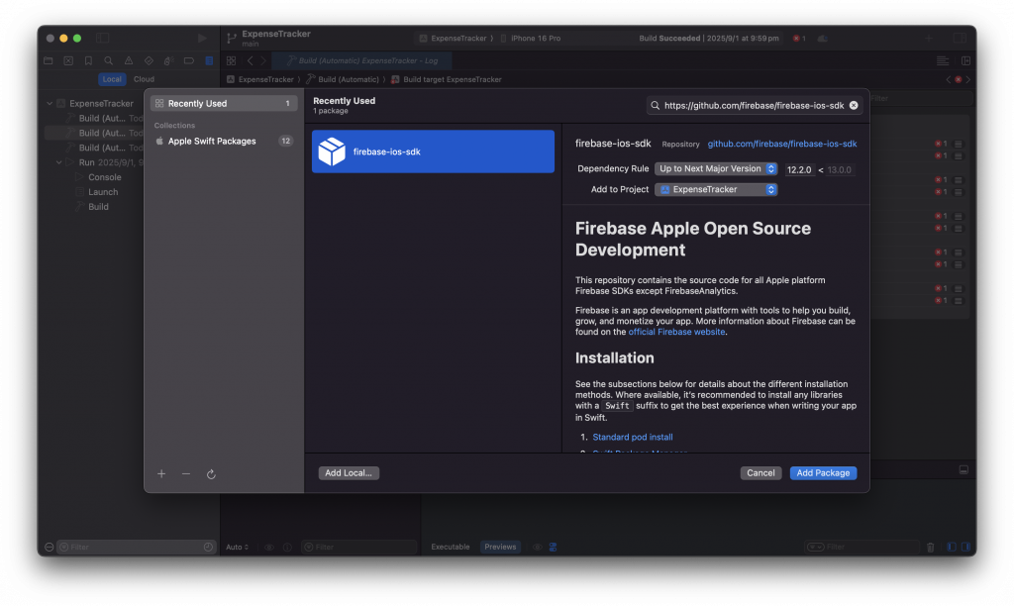Open the ExpenseTracker scheme selector
This screenshot has width=1014, height=606.
click(x=453, y=39)
